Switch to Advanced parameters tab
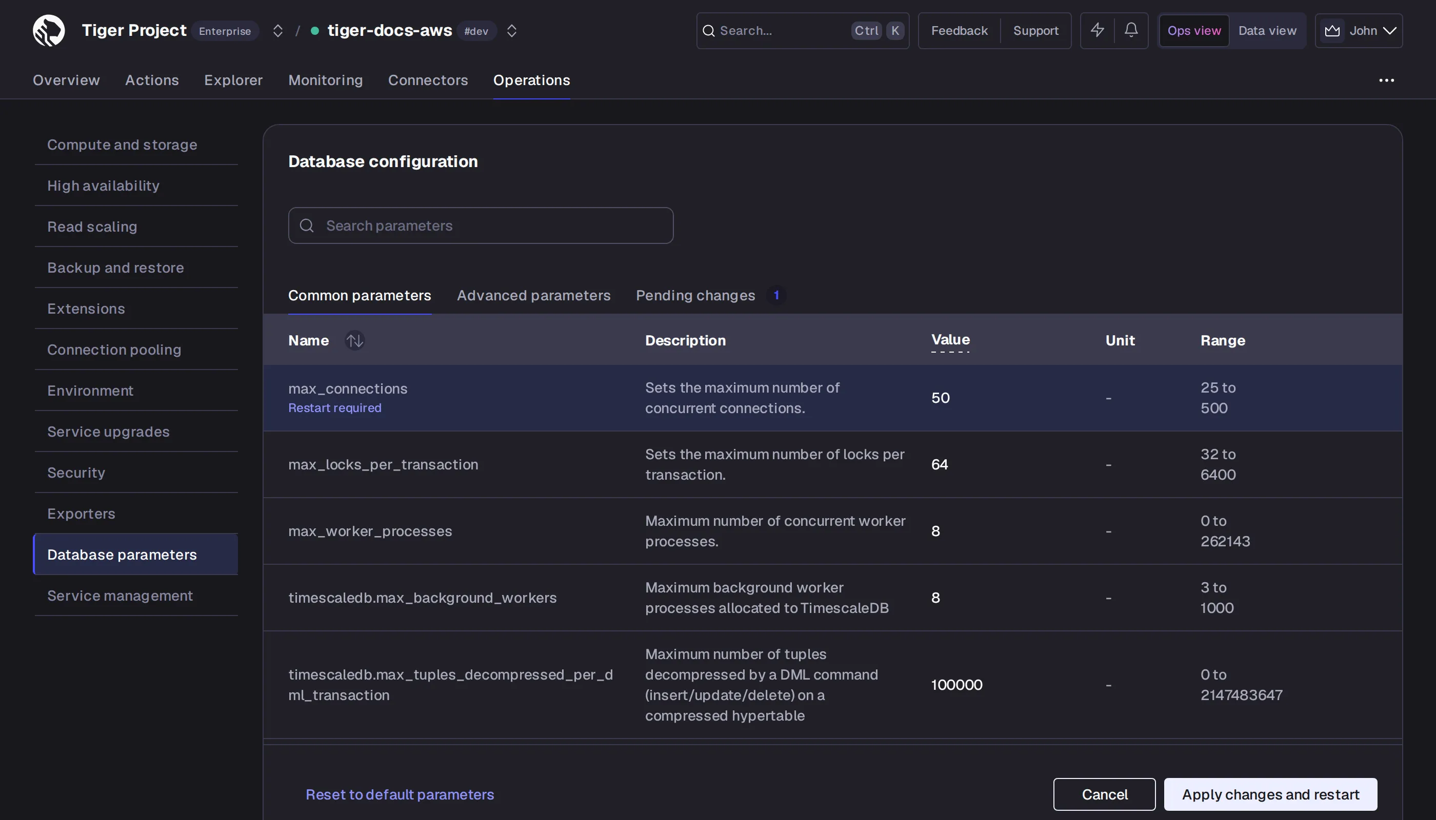1436x820 pixels. pos(534,295)
